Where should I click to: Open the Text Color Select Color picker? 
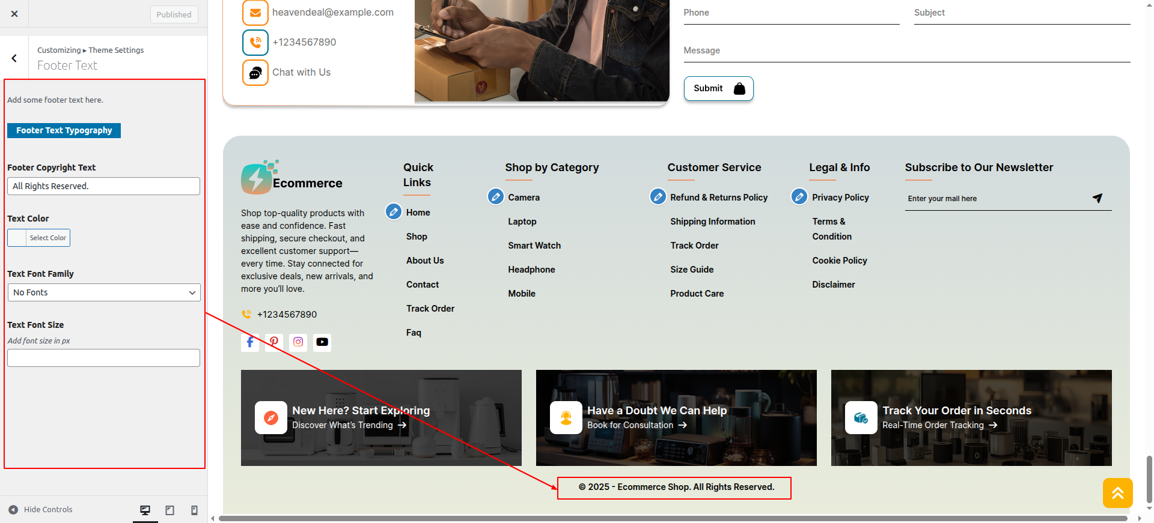coord(39,238)
